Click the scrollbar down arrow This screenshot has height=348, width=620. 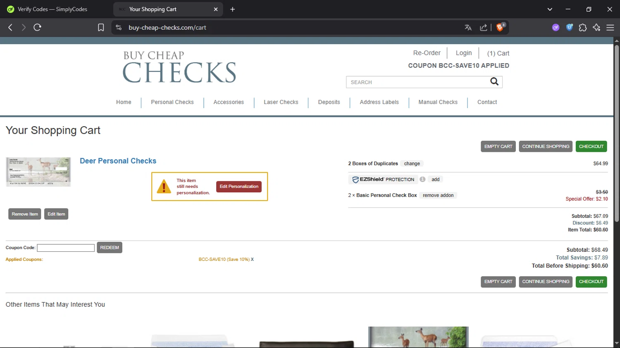click(617, 343)
